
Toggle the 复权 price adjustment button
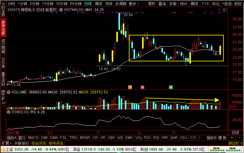coord(152,4)
